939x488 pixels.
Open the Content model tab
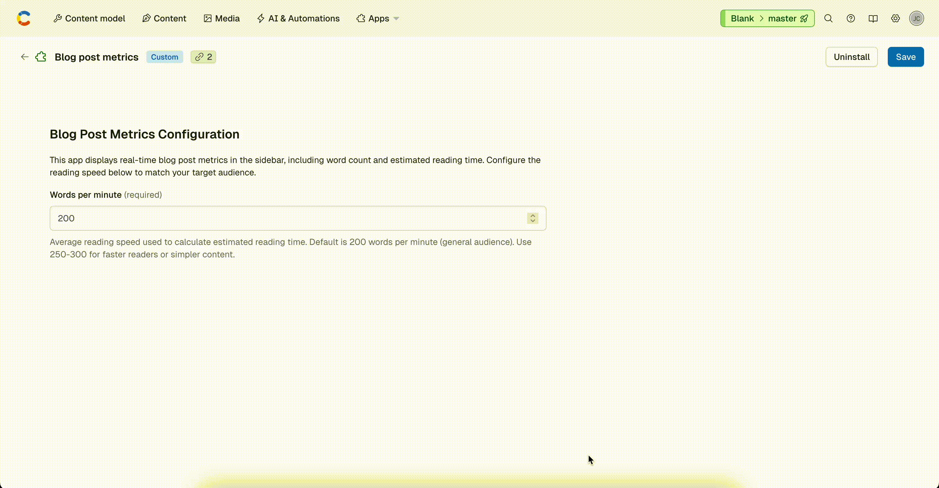89,19
